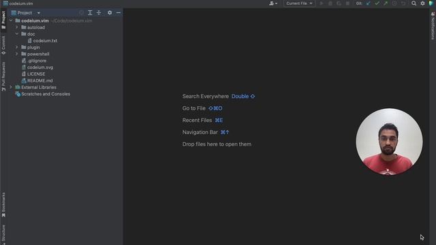Click Git Rollback undo icon
Viewport: 436px width, 245px height.
tap(403, 3)
